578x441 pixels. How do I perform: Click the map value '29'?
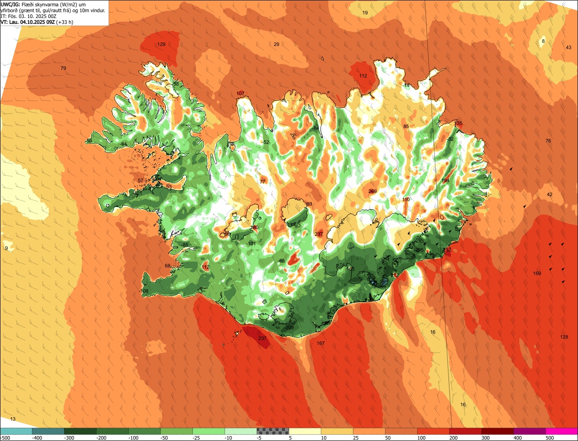point(276,44)
